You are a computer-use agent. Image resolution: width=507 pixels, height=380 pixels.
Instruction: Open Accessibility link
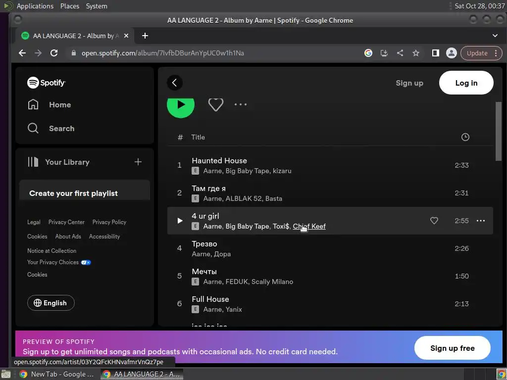[104, 237]
